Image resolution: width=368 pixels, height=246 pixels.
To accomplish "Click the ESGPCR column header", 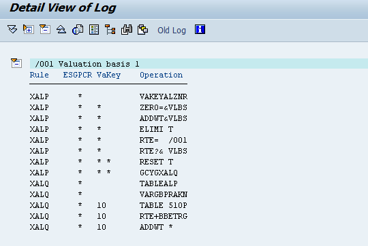I will click(78, 75).
